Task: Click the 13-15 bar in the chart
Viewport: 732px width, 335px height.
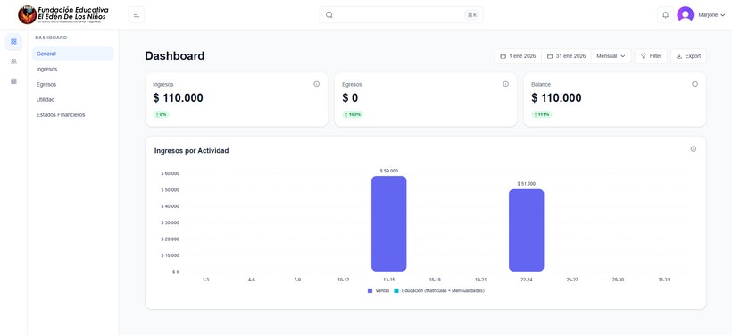Action: tap(389, 224)
